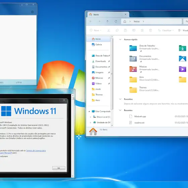Viewport: 188px width, 188px height.
Task: Click the UTF-8 encoding in Notepad status bar
Action: tap(19, 83)
